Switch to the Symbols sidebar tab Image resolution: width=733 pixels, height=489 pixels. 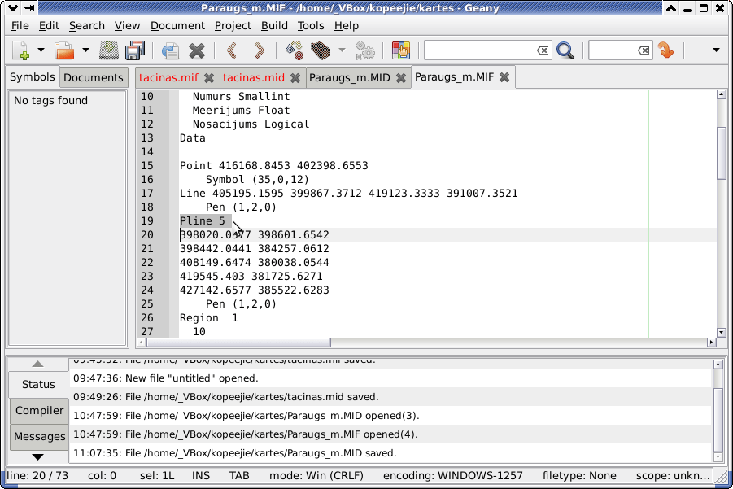pyautogui.click(x=33, y=77)
